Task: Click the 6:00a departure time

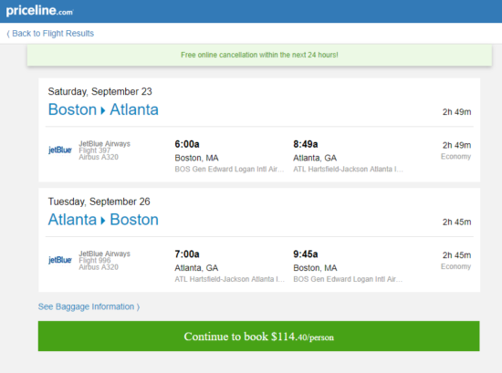Action: pyautogui.click(x=187, y=144)
